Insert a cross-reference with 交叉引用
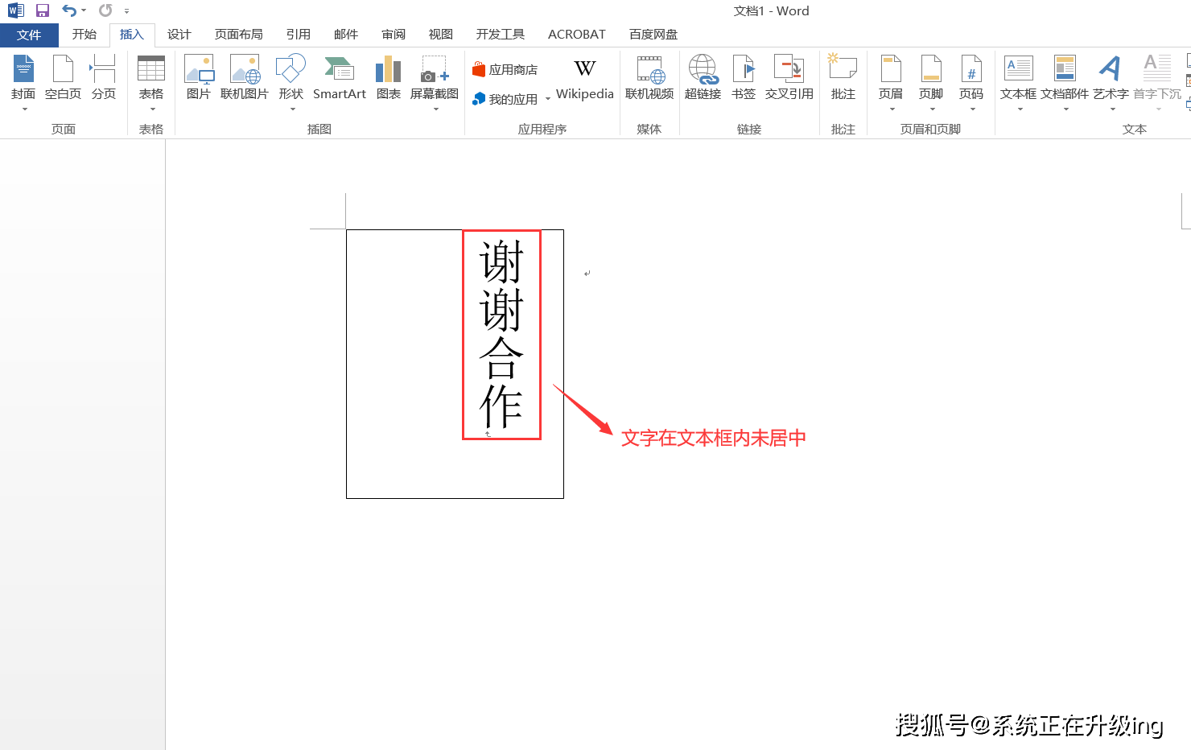 pyautogui.click(x=789, y=78)
